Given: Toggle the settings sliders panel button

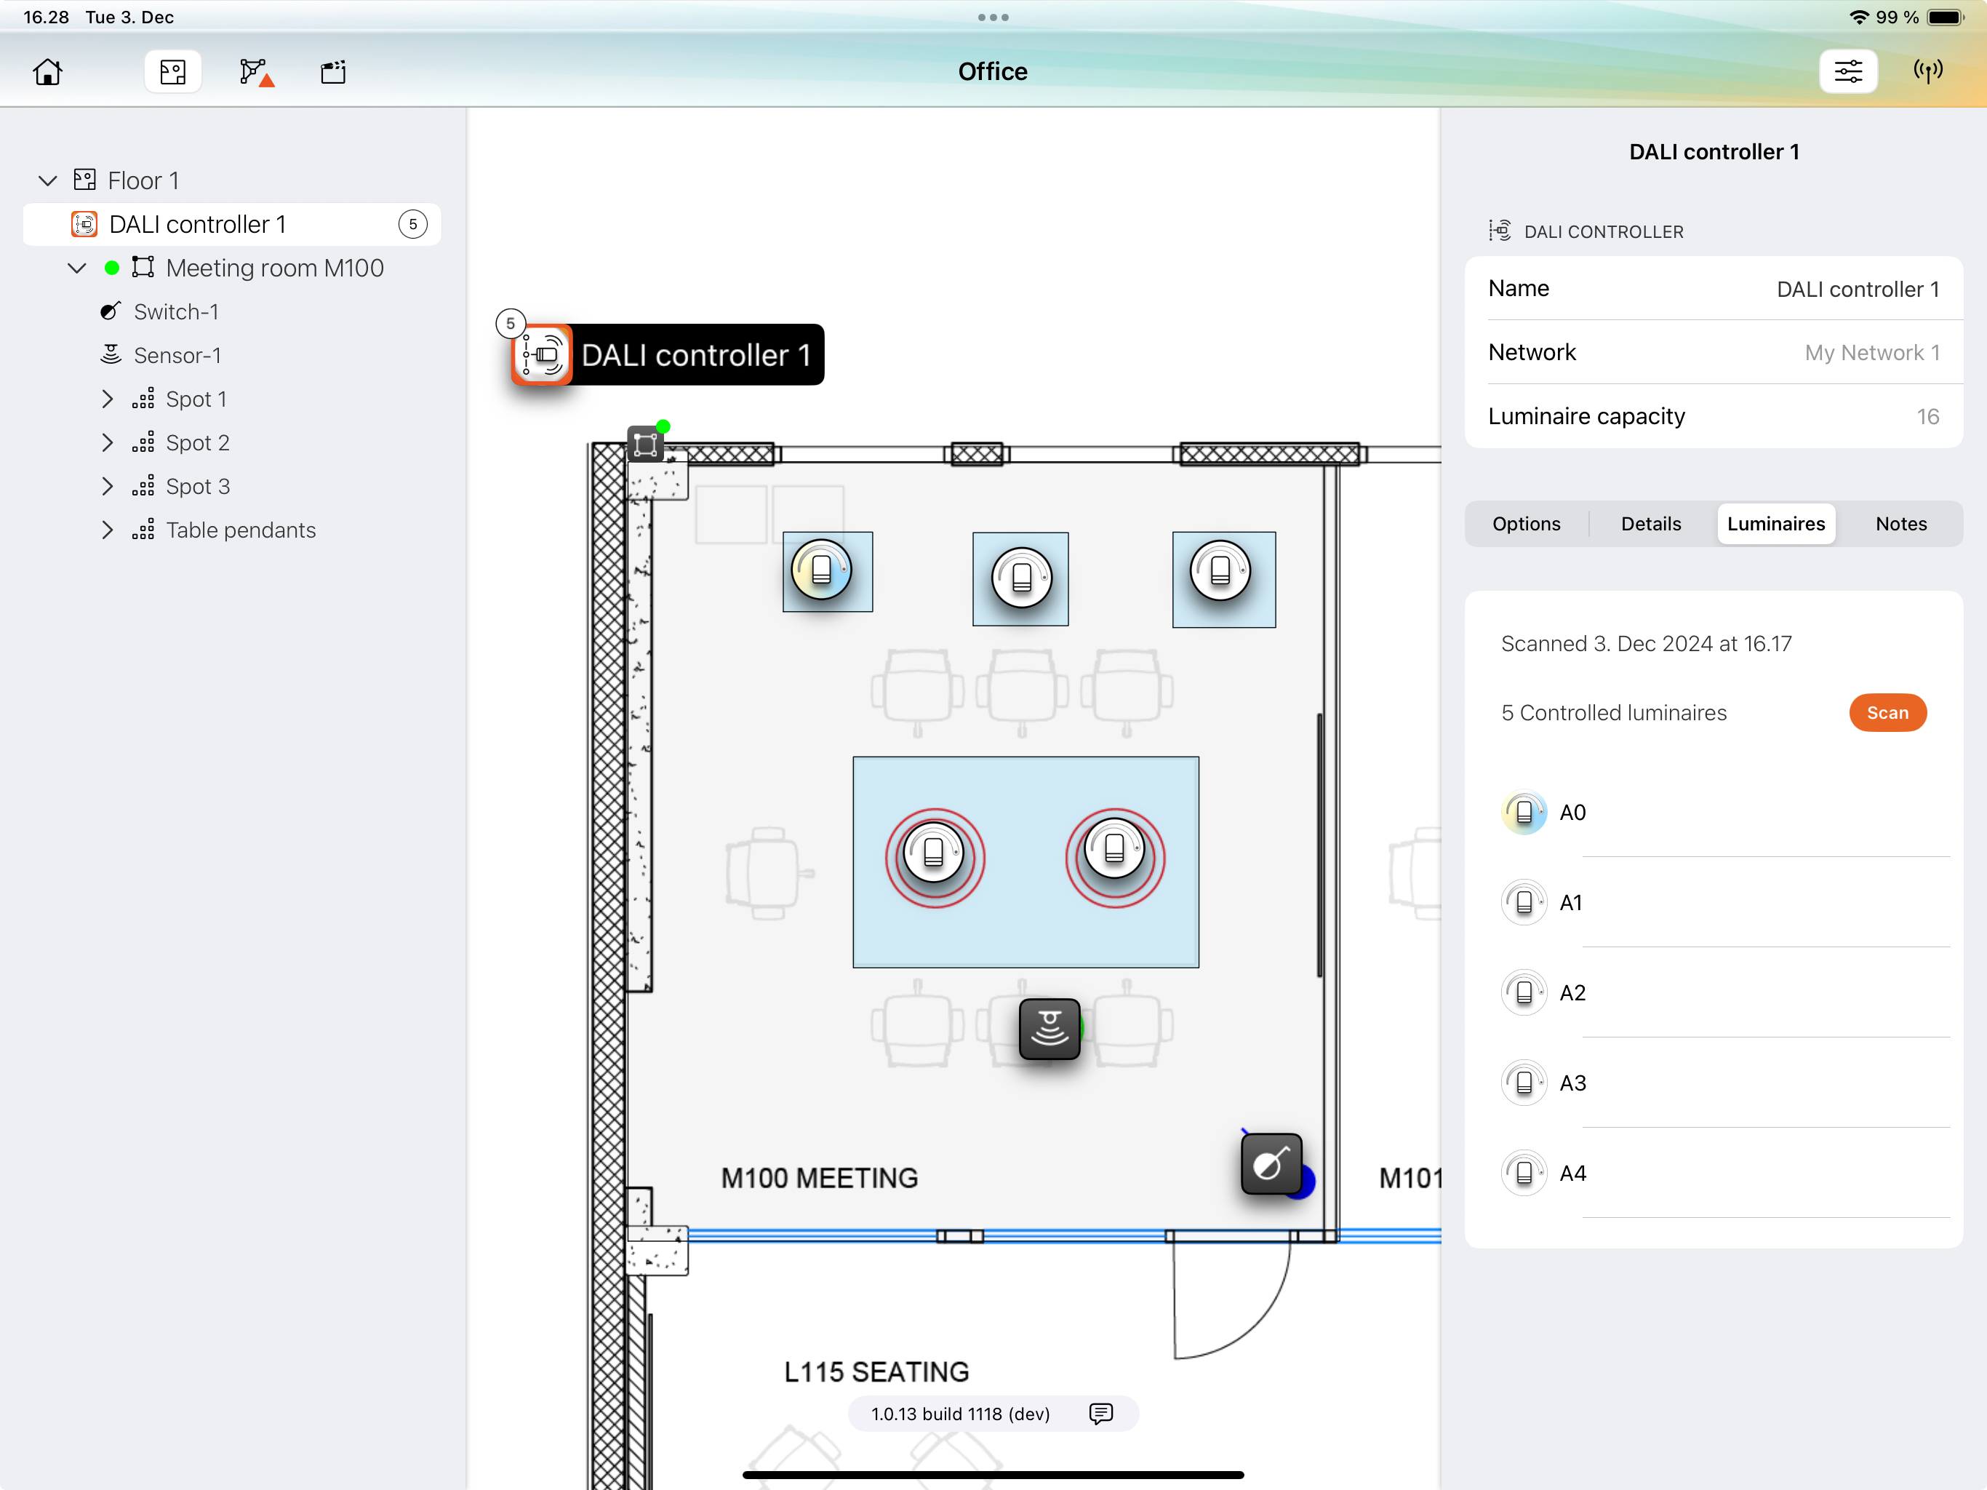Looking at the screenshot, I should click(x=1847, y=72).
